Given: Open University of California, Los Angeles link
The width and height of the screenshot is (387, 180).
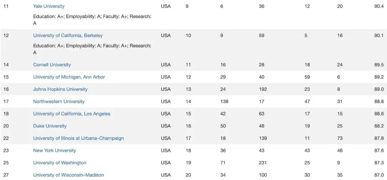Looking at the screenshot, I should [72, 114].
